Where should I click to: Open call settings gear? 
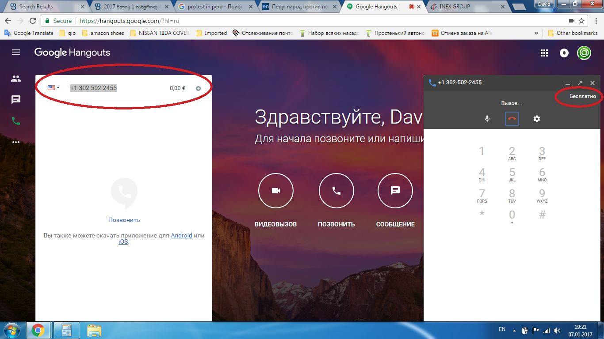537,119
